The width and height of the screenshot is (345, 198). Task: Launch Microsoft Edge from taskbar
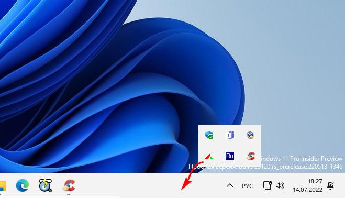coord(23,185)
